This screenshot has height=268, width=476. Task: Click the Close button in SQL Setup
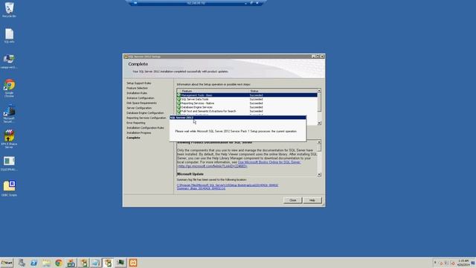click(x=292, y=200)
